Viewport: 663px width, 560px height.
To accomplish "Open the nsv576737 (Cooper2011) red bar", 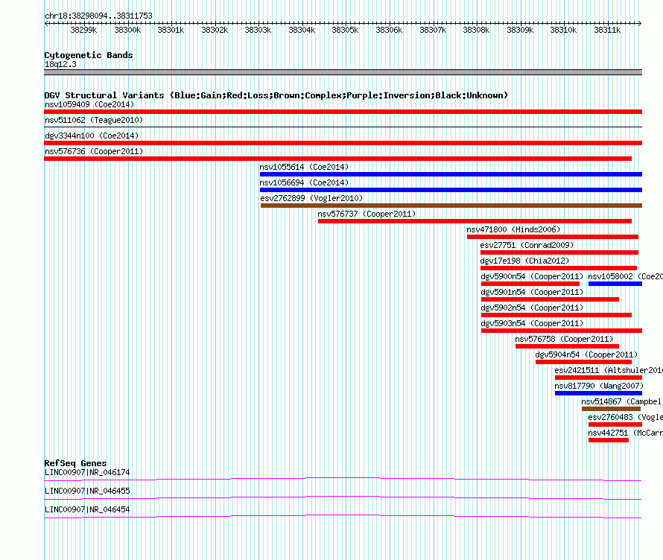I will tap(475, 221).
